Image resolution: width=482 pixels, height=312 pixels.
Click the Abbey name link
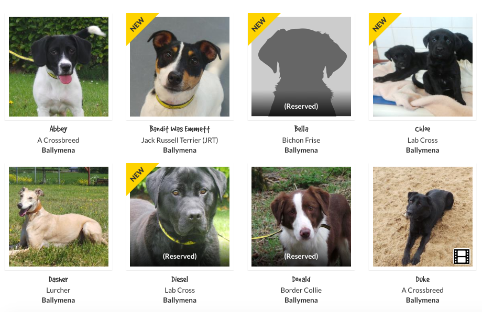pos(58,129)
